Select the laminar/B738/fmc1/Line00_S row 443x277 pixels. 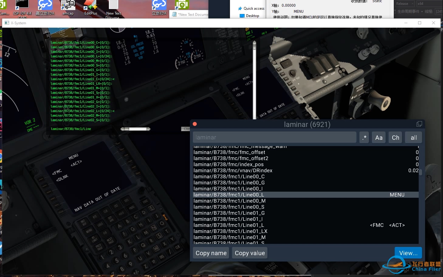306,207
